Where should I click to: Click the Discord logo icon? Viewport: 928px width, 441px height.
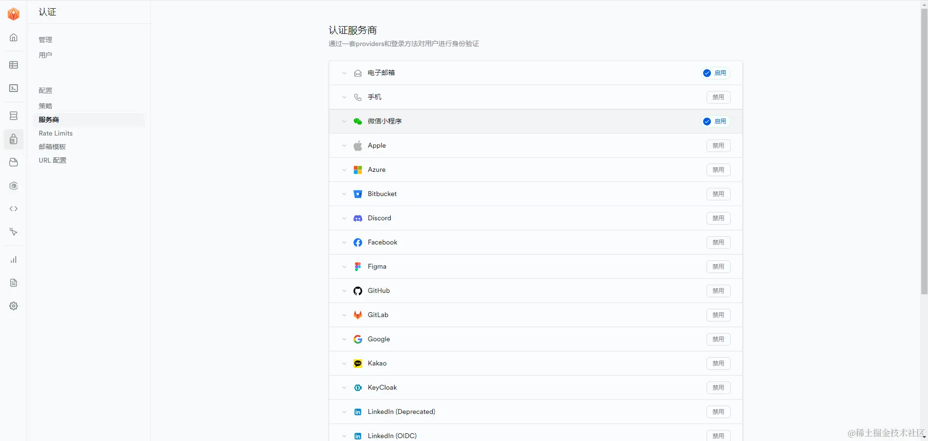click(358, 218)
